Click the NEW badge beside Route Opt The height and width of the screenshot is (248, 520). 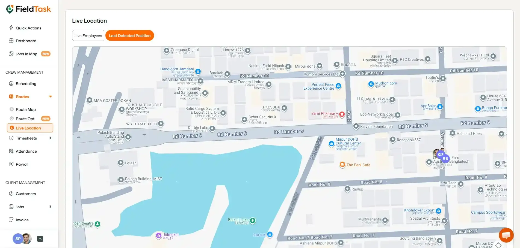(x=46, y=119)
